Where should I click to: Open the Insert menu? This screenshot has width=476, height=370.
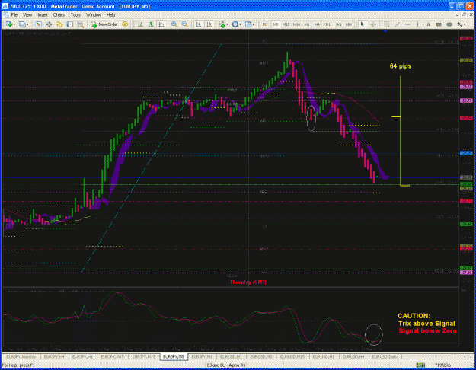pos(43,14)
